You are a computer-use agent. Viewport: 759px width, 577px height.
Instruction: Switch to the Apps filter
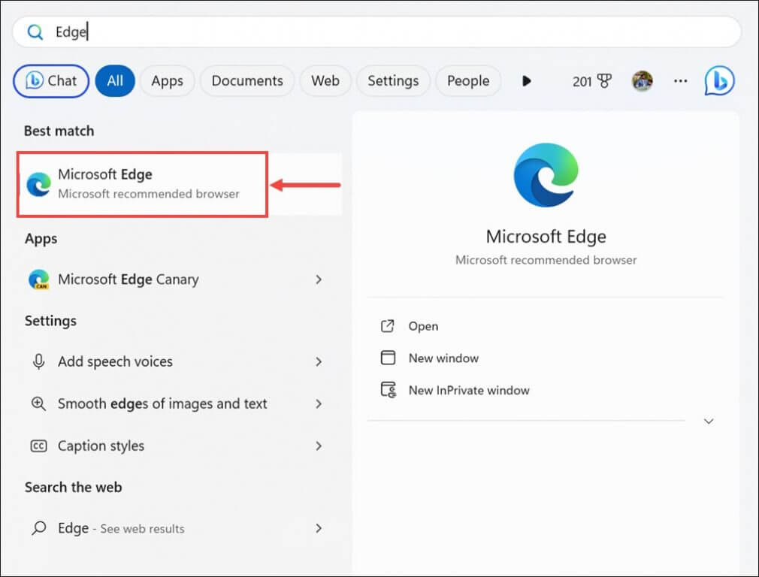167,81
